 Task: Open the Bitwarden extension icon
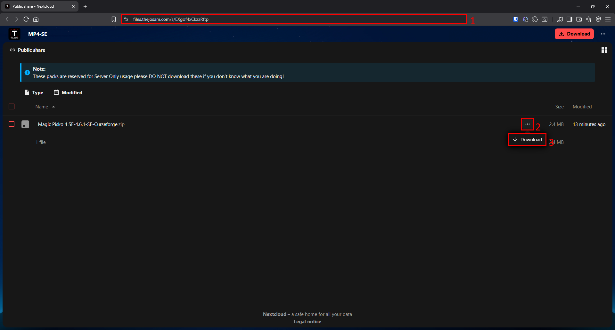pyautogui.click(x=515, y=19)
